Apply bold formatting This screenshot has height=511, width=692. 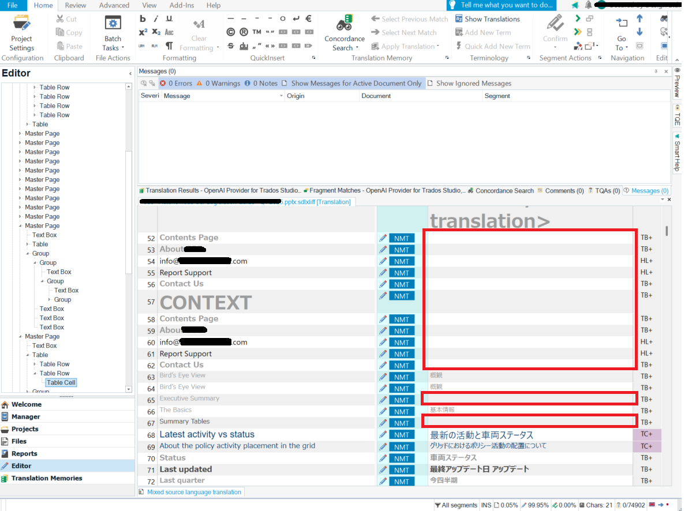(143, 19)
